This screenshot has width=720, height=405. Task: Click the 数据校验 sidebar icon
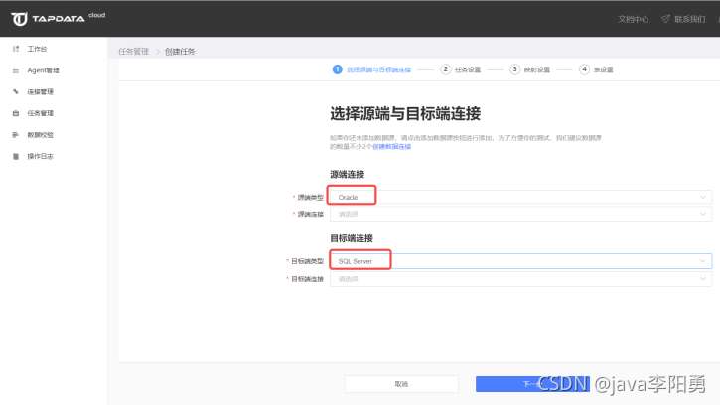tap(16, 135)
